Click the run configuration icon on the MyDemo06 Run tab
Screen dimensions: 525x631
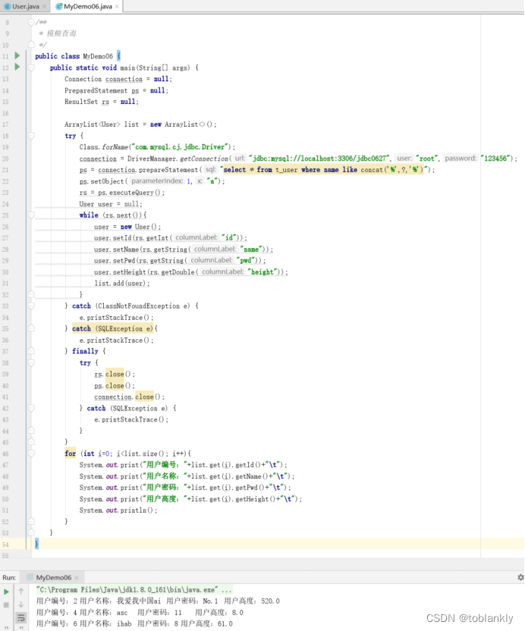point(30,577)
